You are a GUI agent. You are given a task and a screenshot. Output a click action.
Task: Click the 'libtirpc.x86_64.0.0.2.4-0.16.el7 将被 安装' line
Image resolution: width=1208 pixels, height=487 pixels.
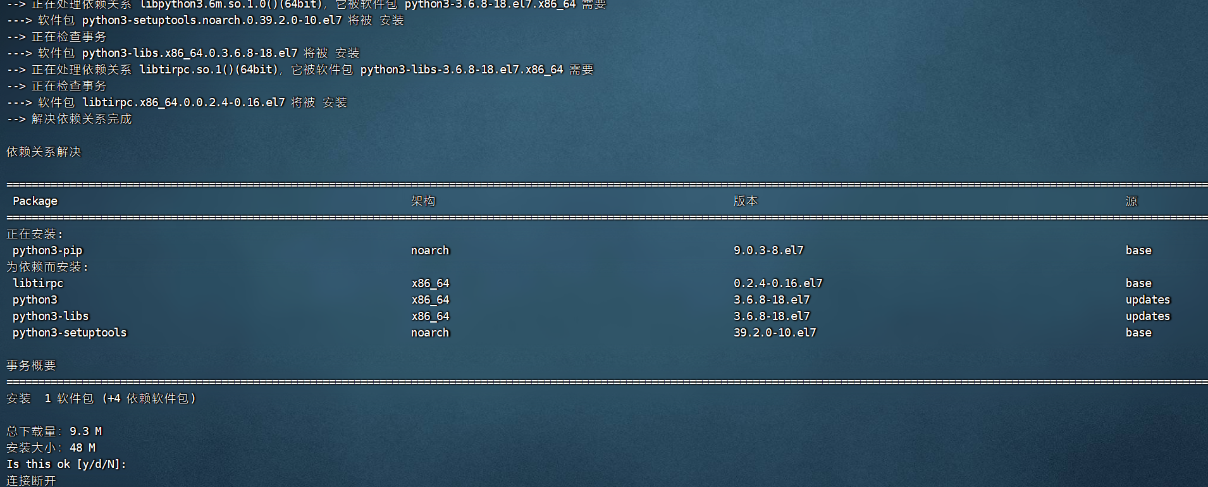(x=177, y=102)
